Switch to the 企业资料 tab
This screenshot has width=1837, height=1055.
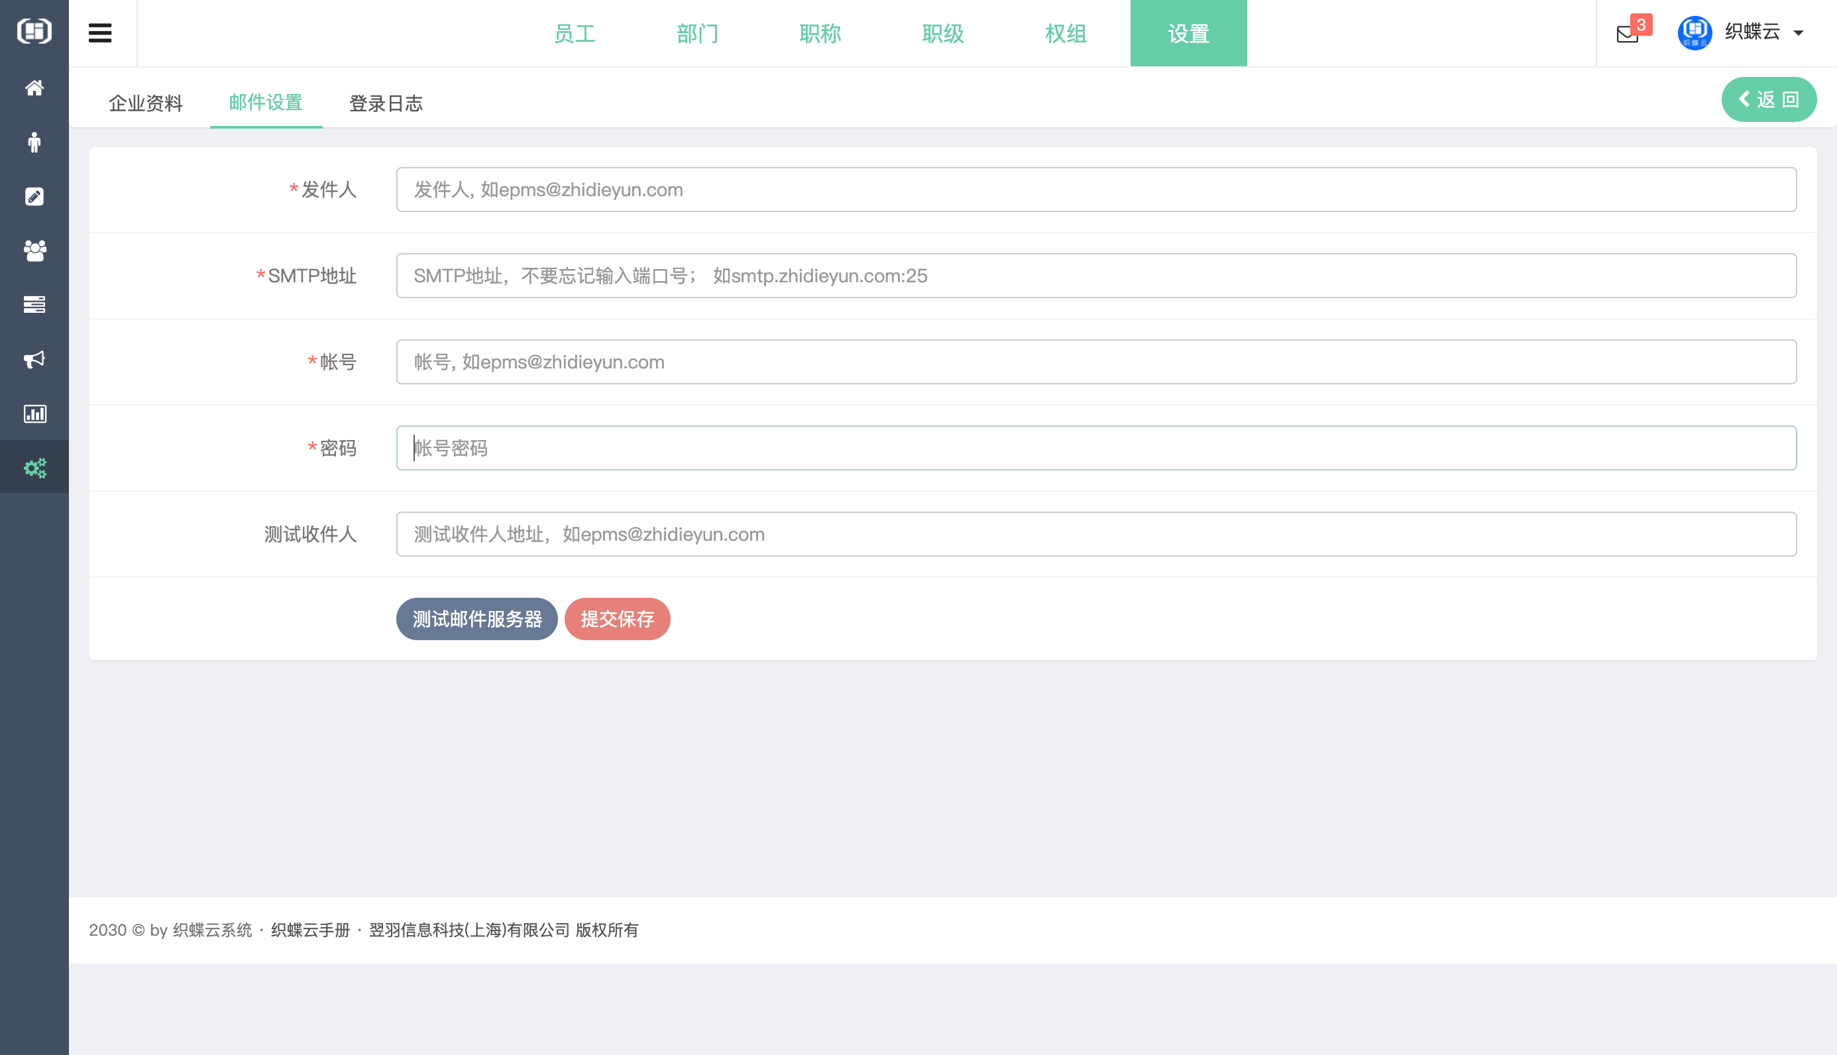pyautogui.click(x=145, y=103)
